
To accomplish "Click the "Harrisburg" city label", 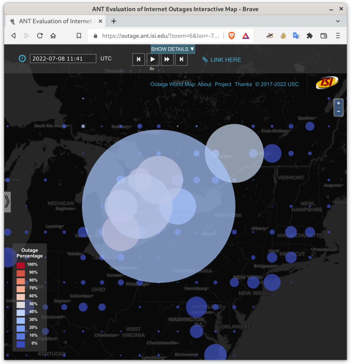I will click(196, 289).
